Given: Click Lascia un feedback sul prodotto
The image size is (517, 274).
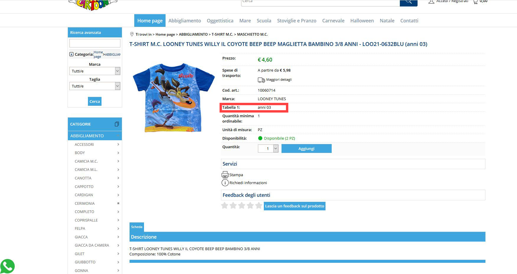Looking at the screenshot, I should click(x=295, y=206).
